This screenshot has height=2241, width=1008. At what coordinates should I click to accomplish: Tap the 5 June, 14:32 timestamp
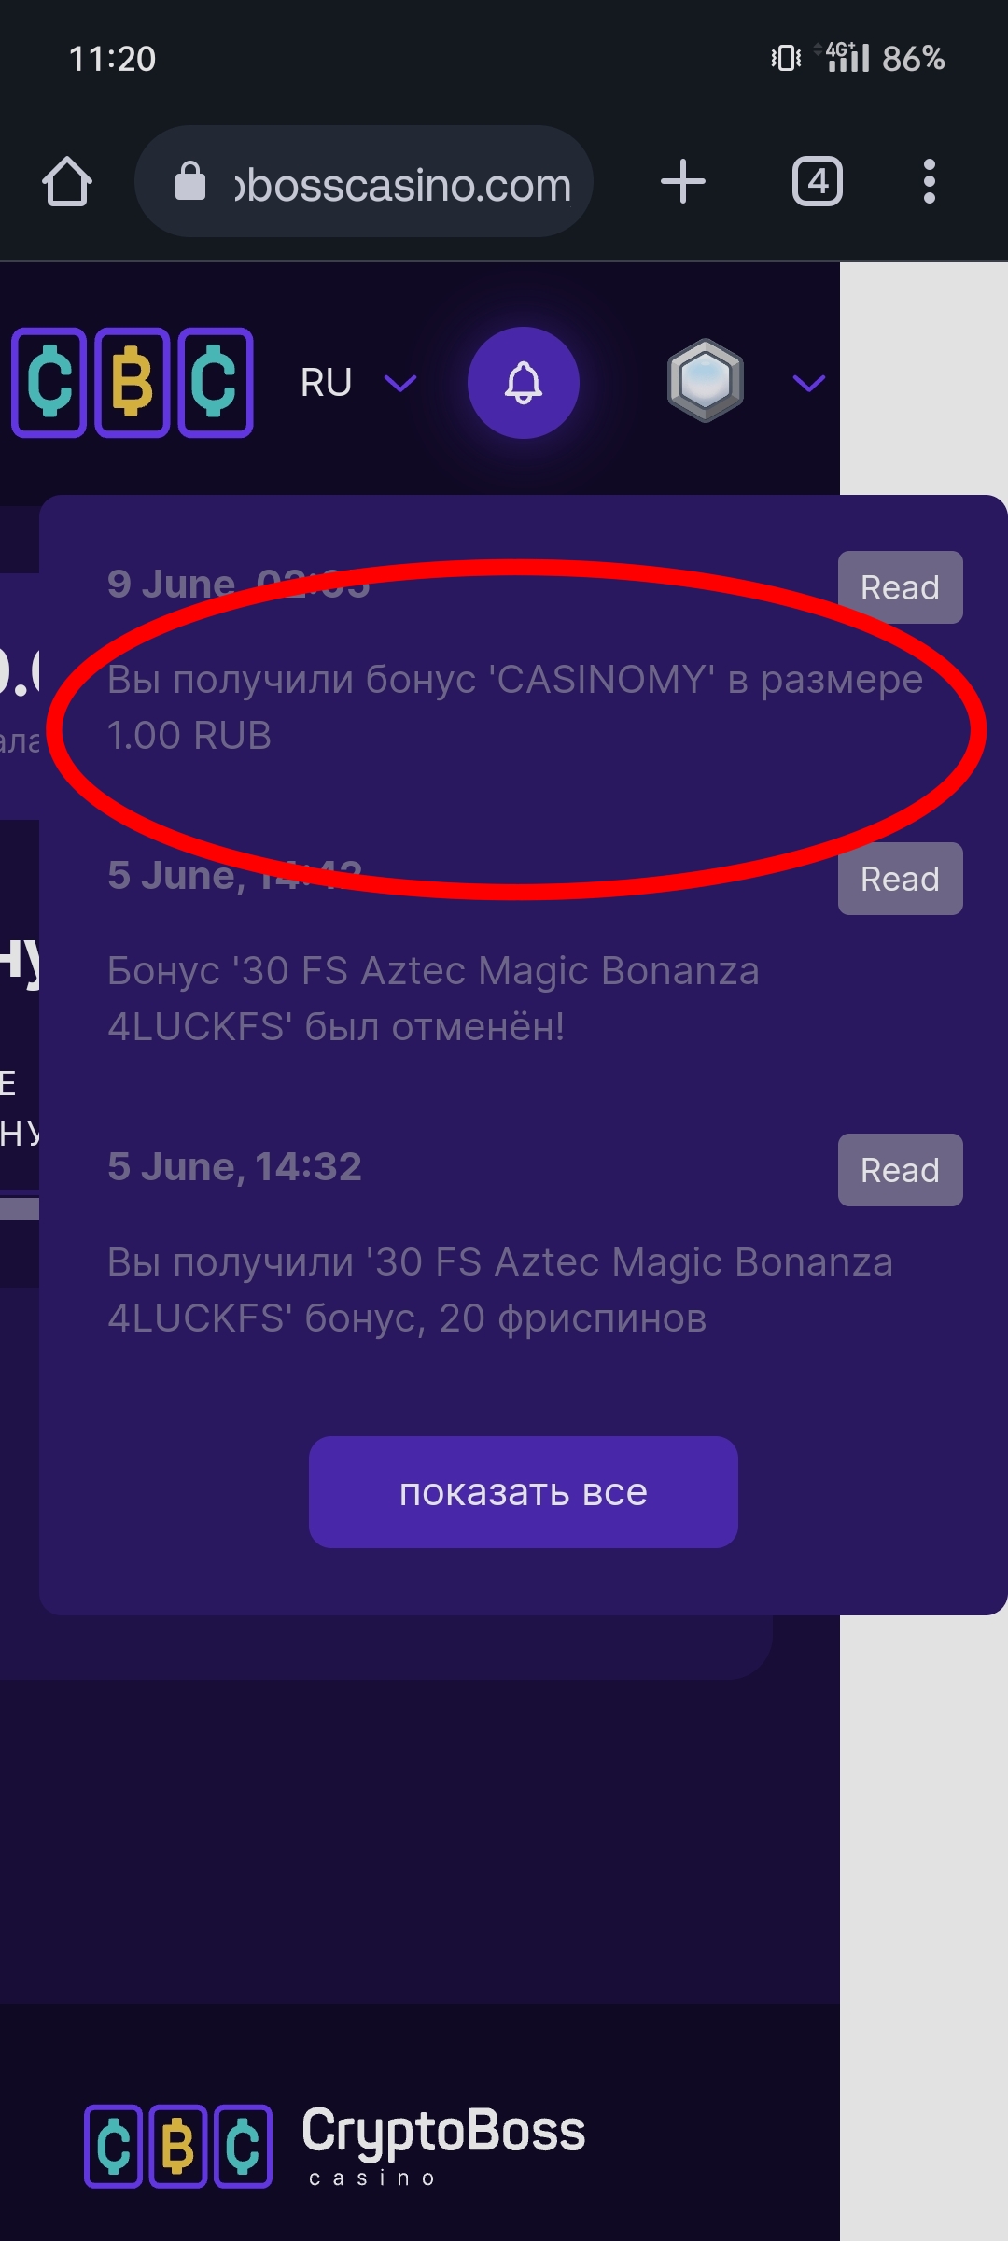[x=234, y=1167]
